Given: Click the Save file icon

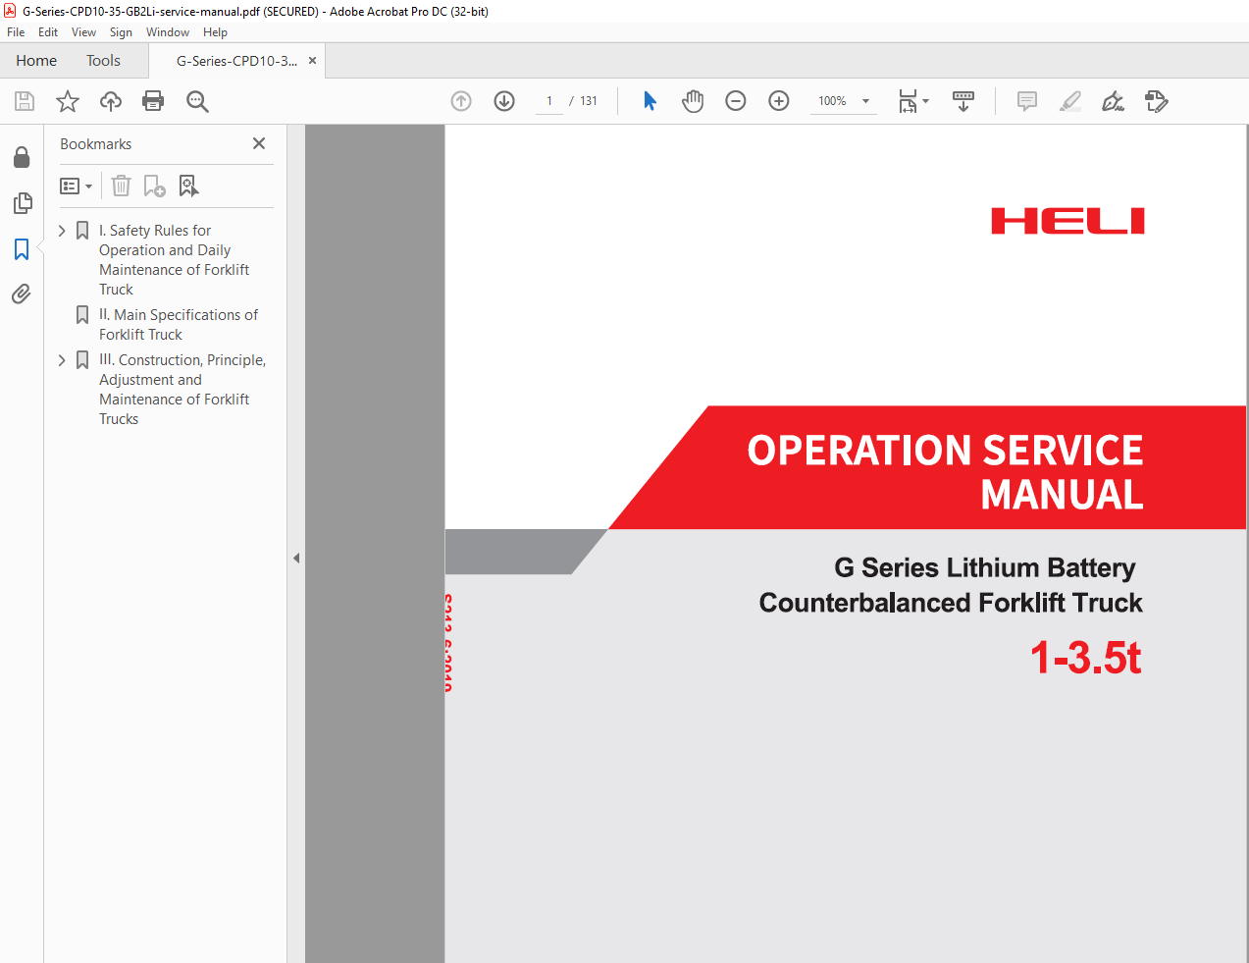Looking at the screenshot, I should pyautogui.click(x=25, y=101).
